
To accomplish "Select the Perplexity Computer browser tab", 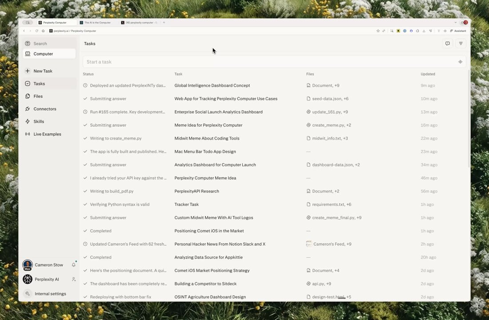I will click(x=56, y=23).
